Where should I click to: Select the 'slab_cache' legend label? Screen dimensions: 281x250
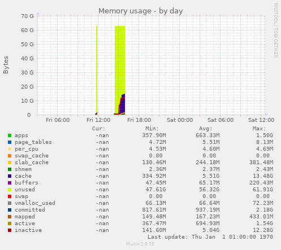point(32,163)
